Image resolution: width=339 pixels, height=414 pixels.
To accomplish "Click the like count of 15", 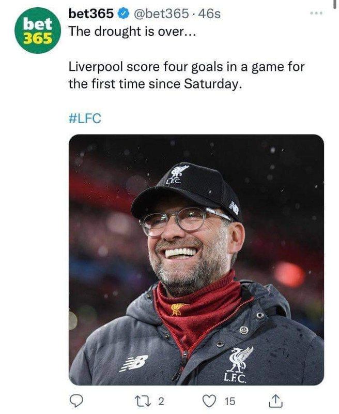I will click(x=229, y=402).
